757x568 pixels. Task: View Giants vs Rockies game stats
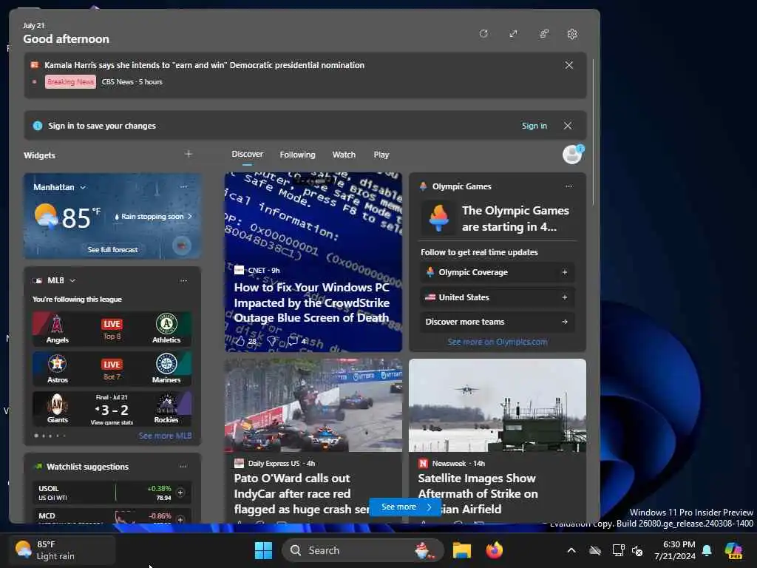pyautogui.click(x=112, y=409)
